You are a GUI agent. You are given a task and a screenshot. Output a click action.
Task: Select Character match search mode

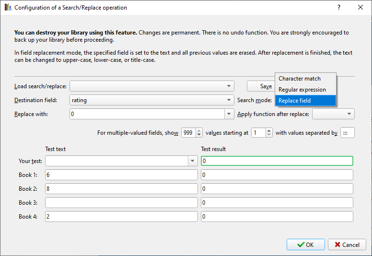pos(300,79)
